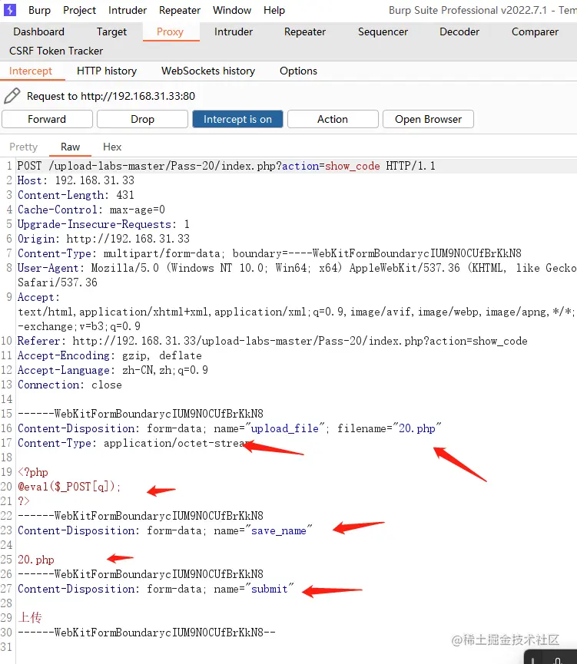Image resolution: width=577 pixels, height=664 pixels.
Task: Click the Connection: close line
Action: pyautogui.click(x=69, y=385)
